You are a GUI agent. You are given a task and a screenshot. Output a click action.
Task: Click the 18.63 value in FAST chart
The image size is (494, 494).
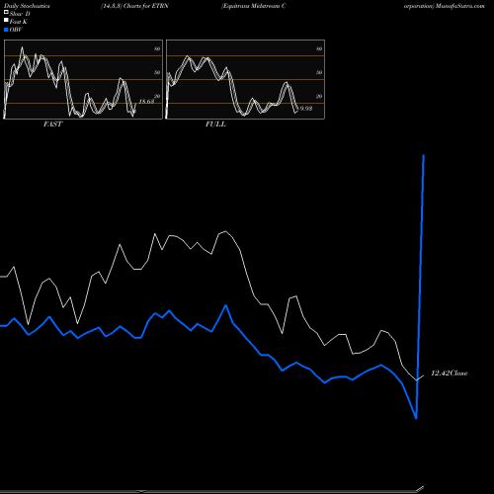146,101
